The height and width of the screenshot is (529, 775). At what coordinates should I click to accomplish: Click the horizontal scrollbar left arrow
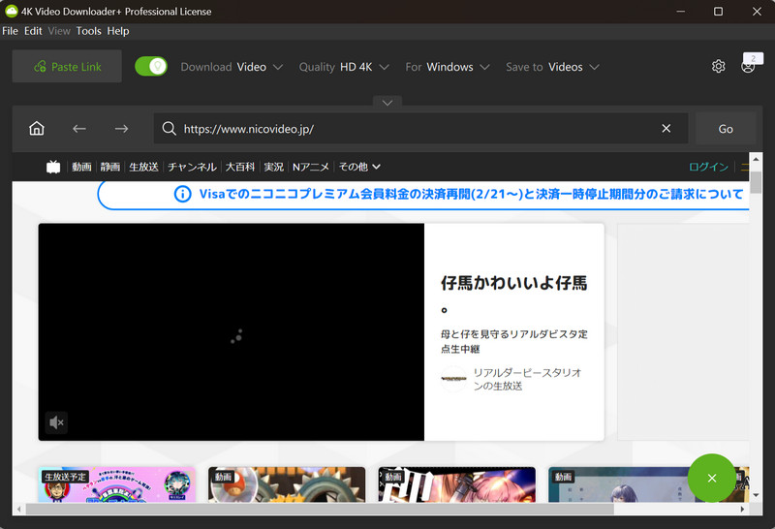point(18,509)
